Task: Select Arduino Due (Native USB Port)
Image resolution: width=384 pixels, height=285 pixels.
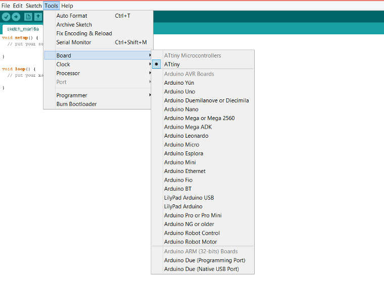Action: pos(203,269)
